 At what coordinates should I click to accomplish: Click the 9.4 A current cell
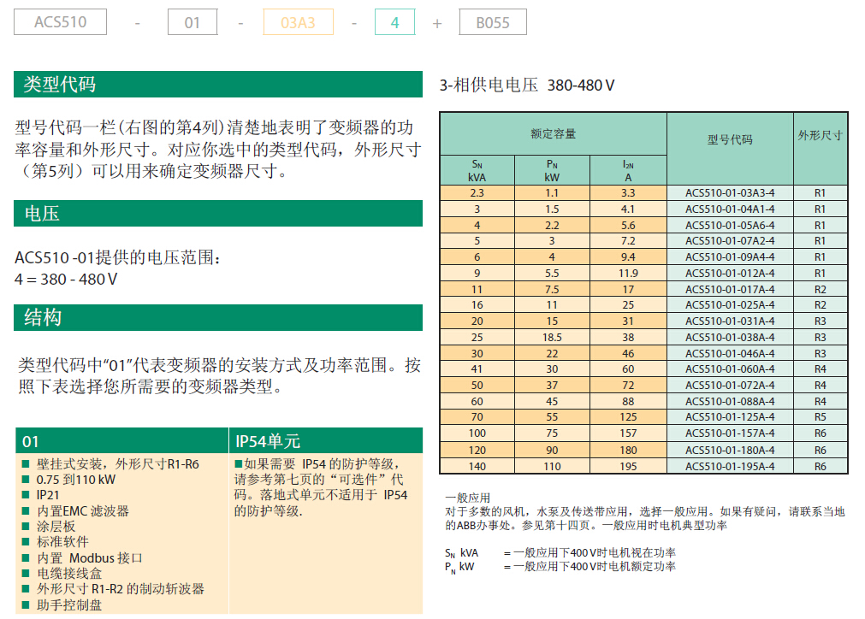628,256
